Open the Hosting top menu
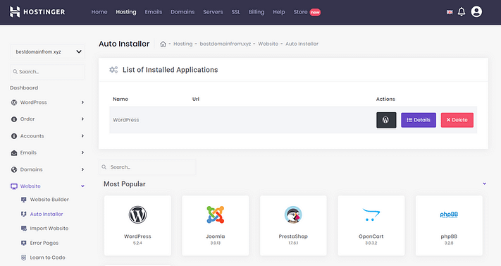This screenshot has width=501, height=266. [x=126, y=12]
